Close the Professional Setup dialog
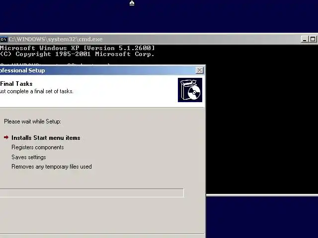 [200, 70]
